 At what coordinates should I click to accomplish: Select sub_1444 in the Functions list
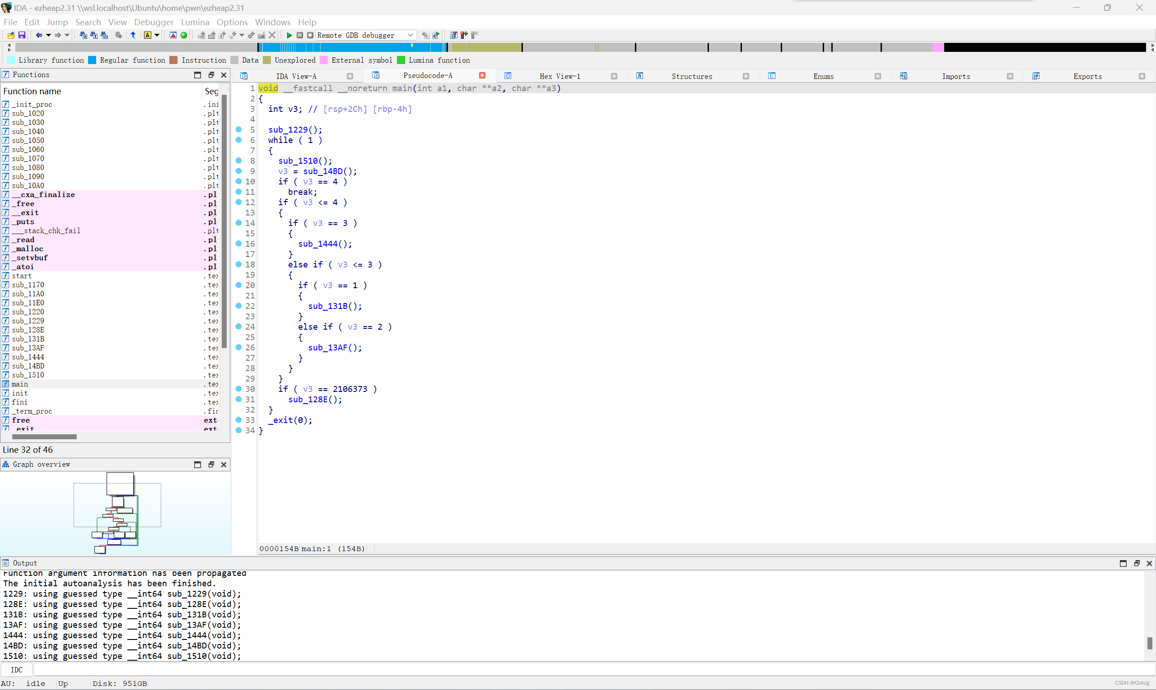28,357
